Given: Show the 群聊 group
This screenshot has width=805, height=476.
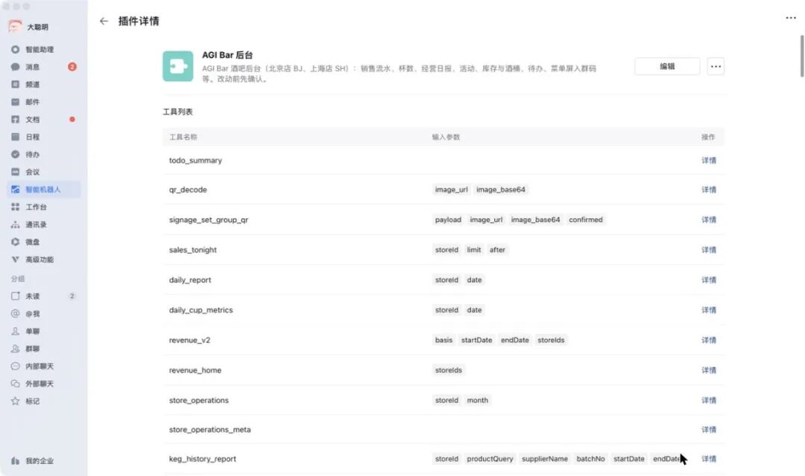Looking at the screenshot, I should (44, 349).
